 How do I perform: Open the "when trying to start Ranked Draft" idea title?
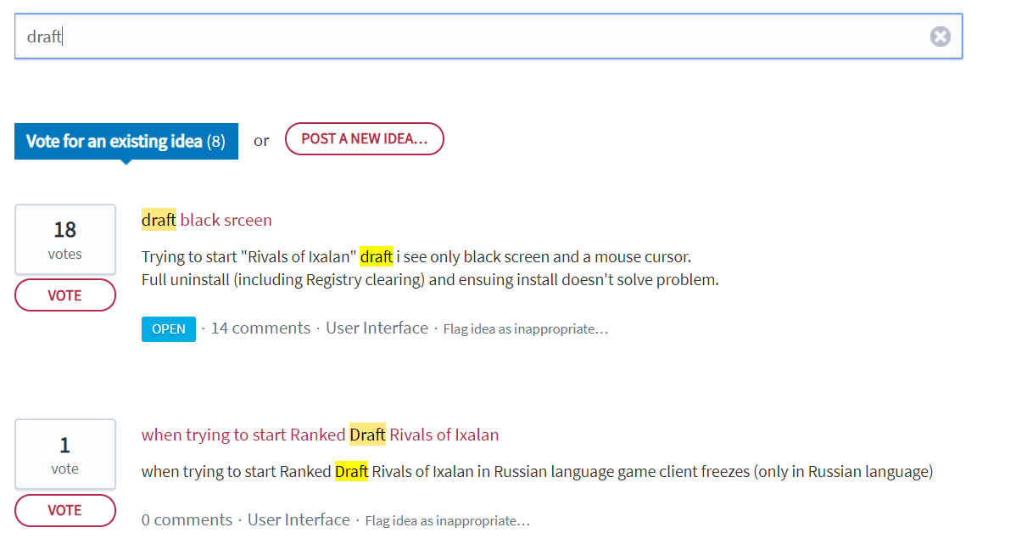(320, 435)
